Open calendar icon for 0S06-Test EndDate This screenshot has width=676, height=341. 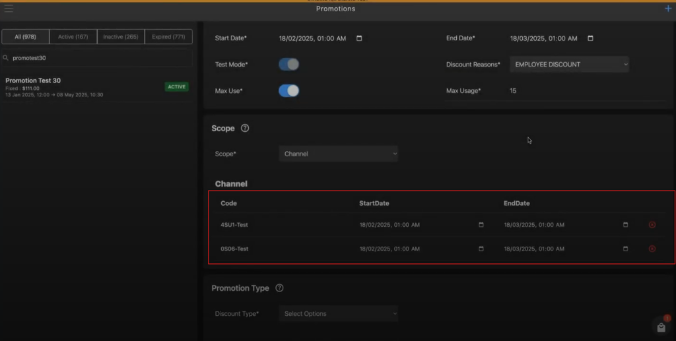click(x=626, y=249)
